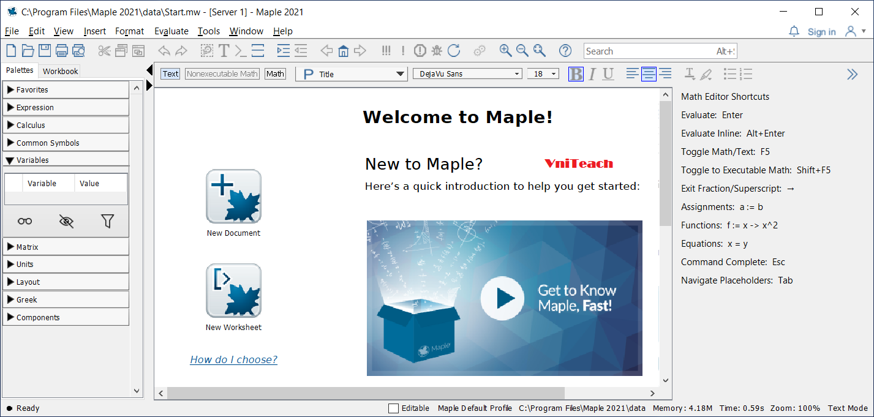Image resolution: width=874 pixels, height=417 pixels.
Task: Hide the palettes side panel
Action: pos(149,70)
